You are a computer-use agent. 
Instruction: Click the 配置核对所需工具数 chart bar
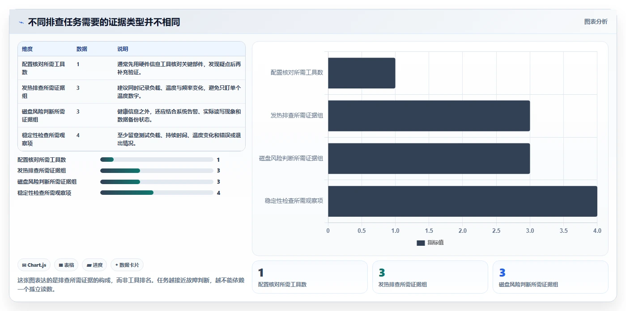pos(362,73)
